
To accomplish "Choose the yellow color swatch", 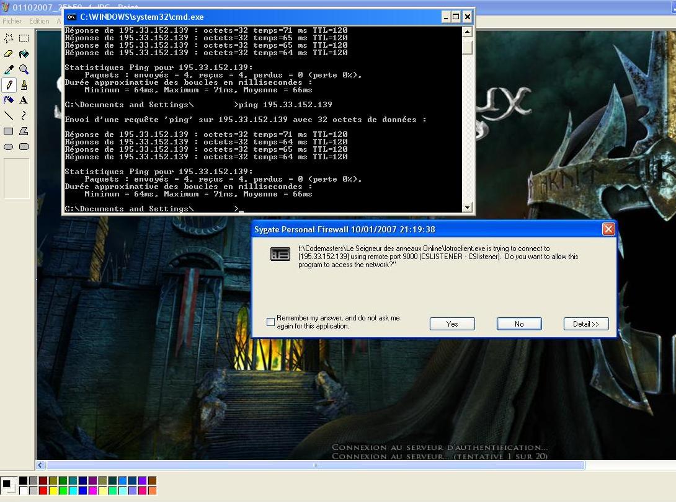I will (53, 490).
